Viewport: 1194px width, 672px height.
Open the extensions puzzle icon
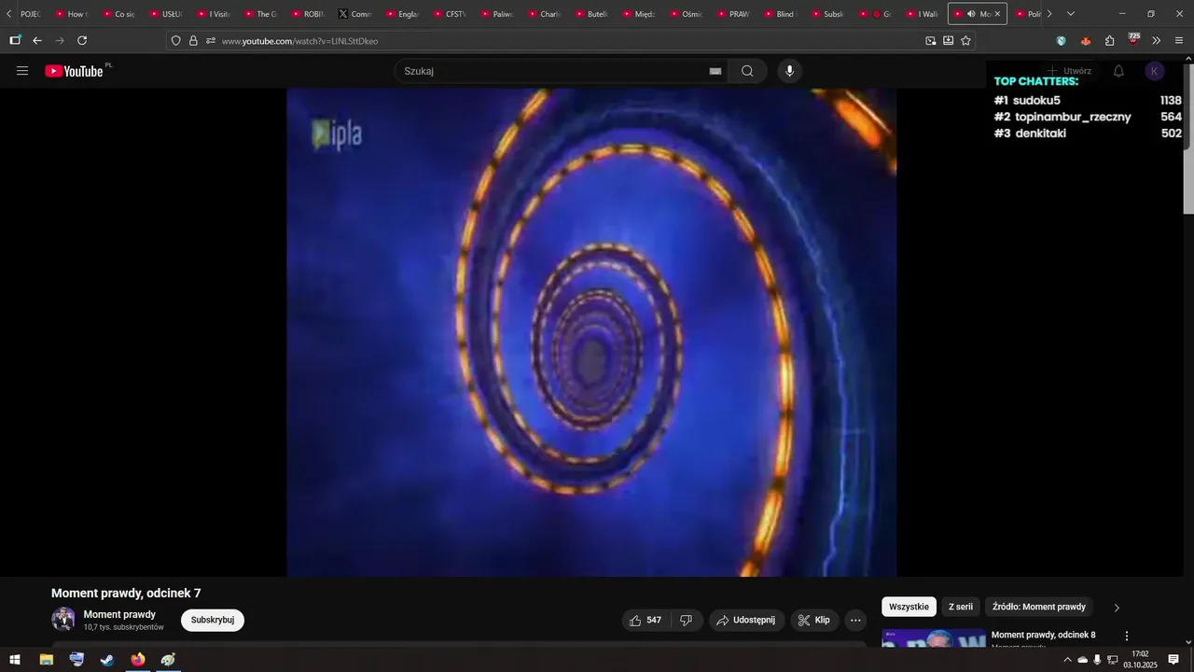coord(1109,41)
